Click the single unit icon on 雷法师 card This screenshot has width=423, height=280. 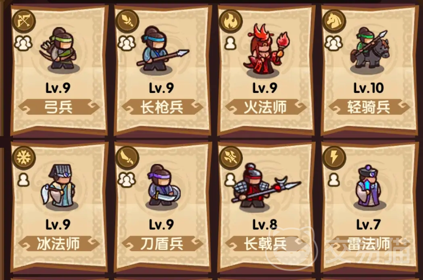(x=334, y=180)
